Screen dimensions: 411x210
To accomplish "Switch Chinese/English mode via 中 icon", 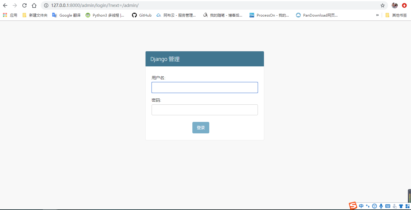I will click(x=361, y=206).
